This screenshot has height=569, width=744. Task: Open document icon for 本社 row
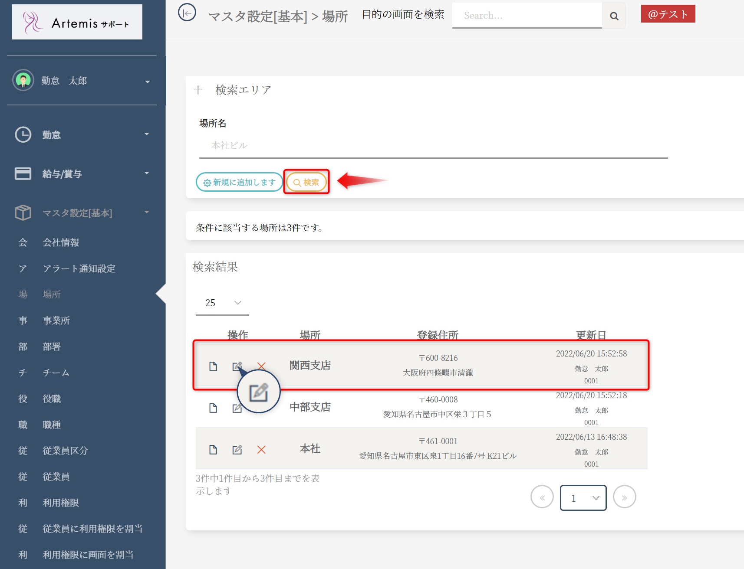click(x=213, y=450)
